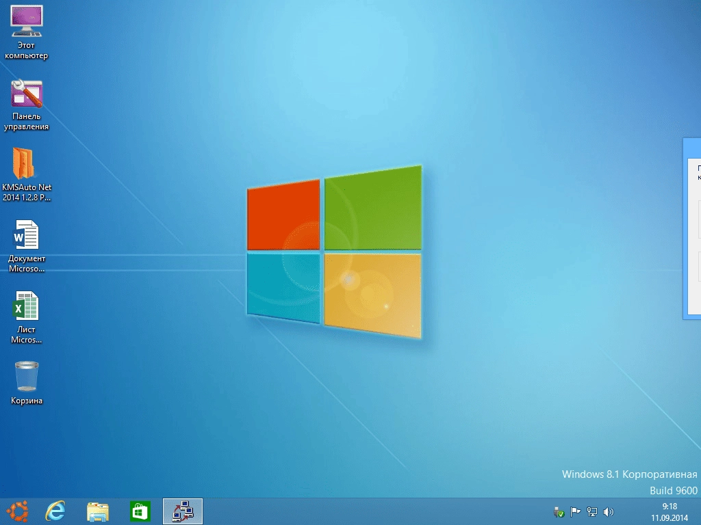Select the 'Панель управления' desktop icon

[x=27, y=105]
